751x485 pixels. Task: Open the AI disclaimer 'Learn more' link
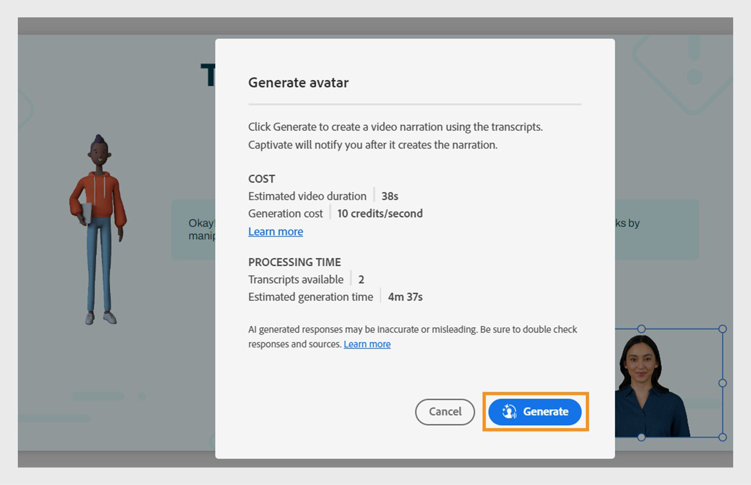point(367,344)
